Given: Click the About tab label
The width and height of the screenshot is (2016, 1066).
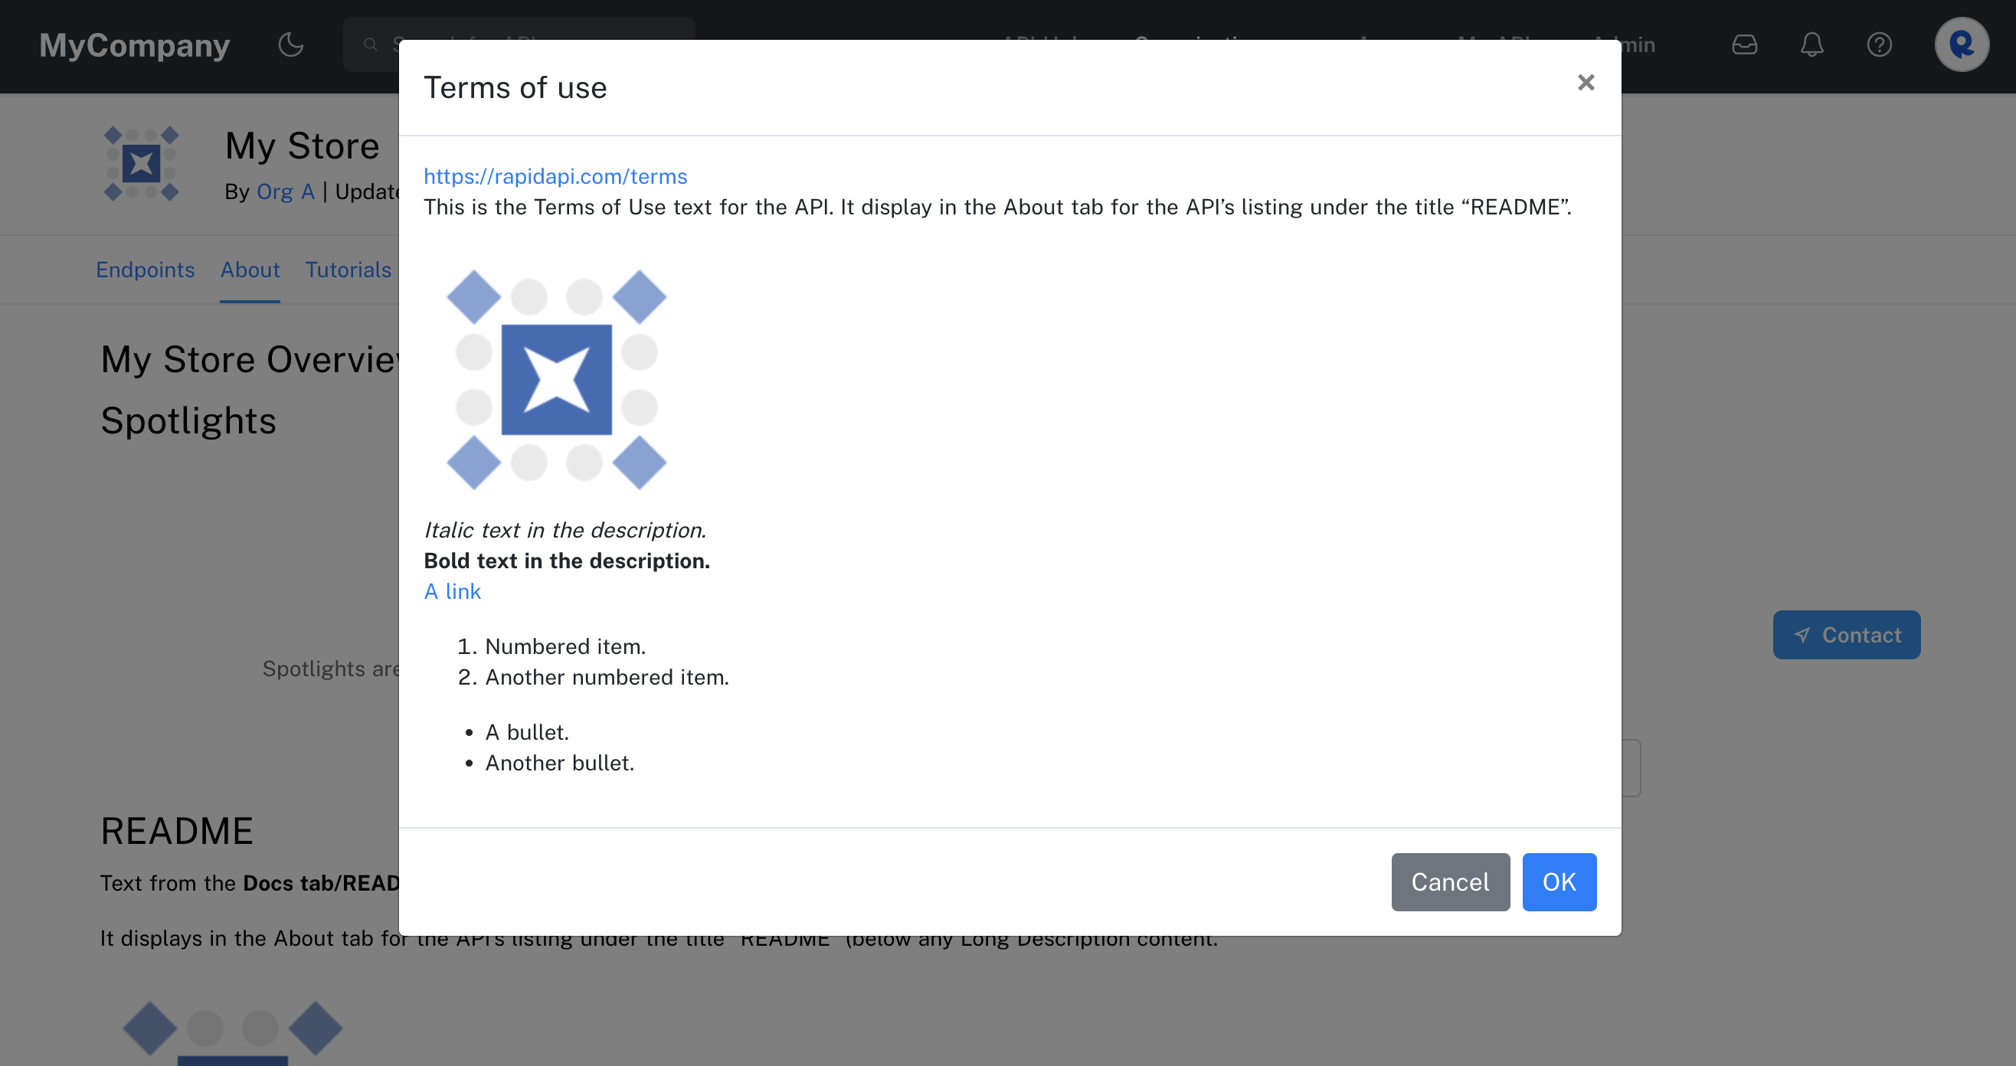Looking at the screenshot, I should (x=250, y=270).
